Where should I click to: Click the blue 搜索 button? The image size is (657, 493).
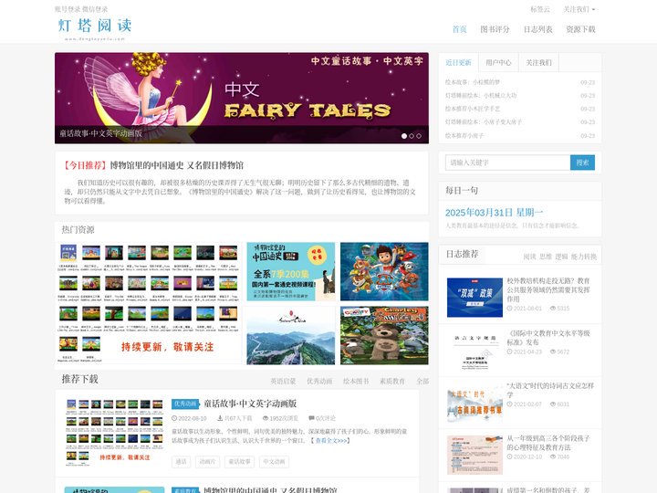tap(582, 163)
